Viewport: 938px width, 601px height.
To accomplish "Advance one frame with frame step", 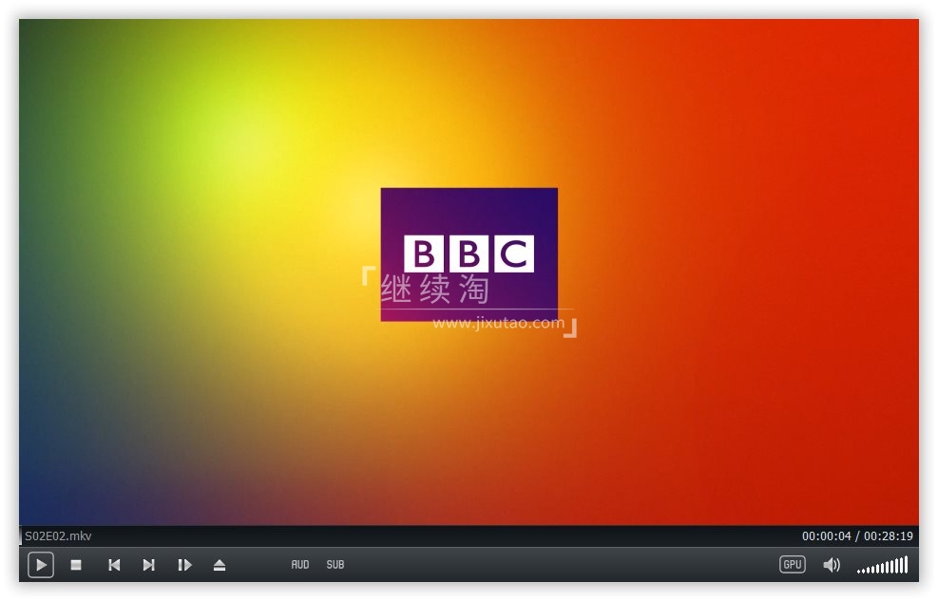I will 184,565.
